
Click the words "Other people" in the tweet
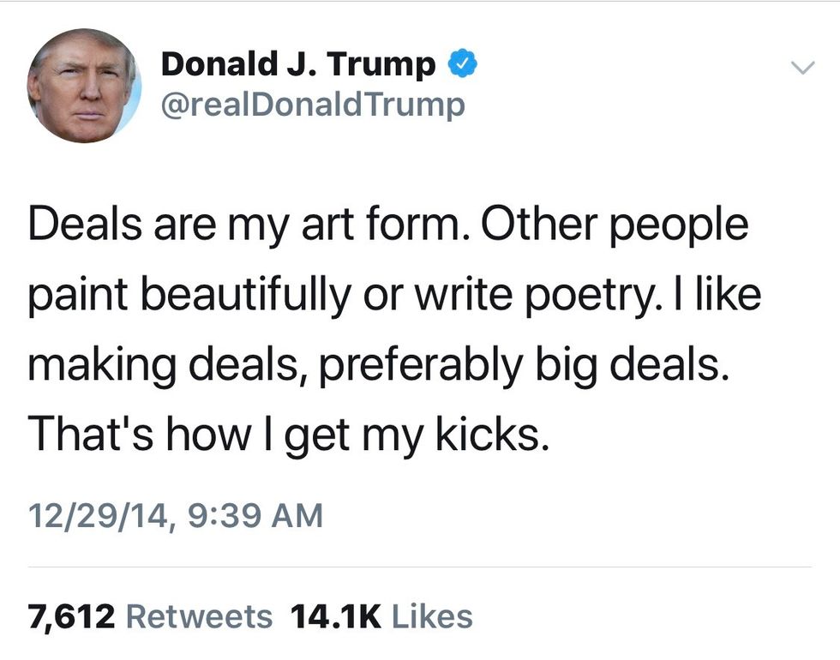[x=615, y=226]
